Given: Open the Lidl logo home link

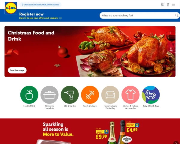Looking at the screenshot, I should click(11, 8).
